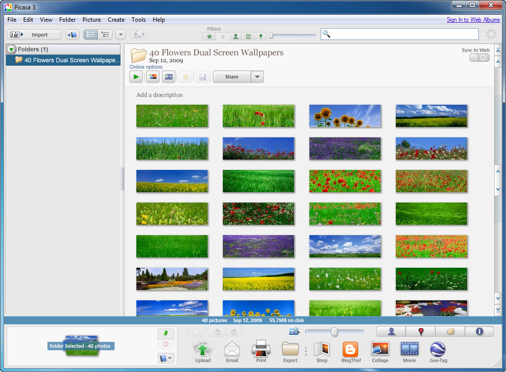Open the View menu

[46, 20]
